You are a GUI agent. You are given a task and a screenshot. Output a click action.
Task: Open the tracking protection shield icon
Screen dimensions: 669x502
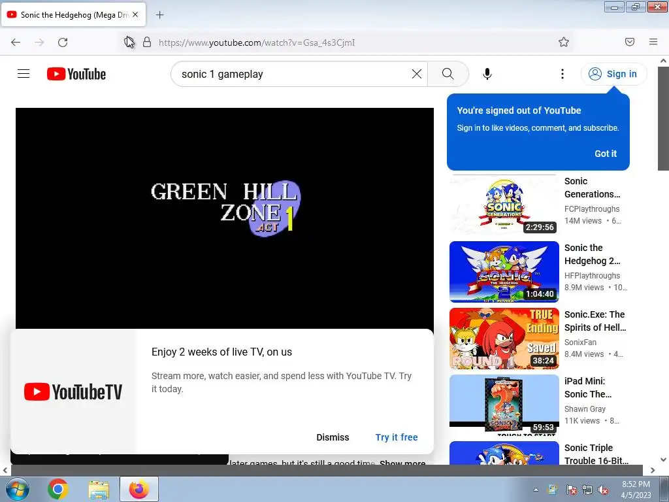pos(129,42)
